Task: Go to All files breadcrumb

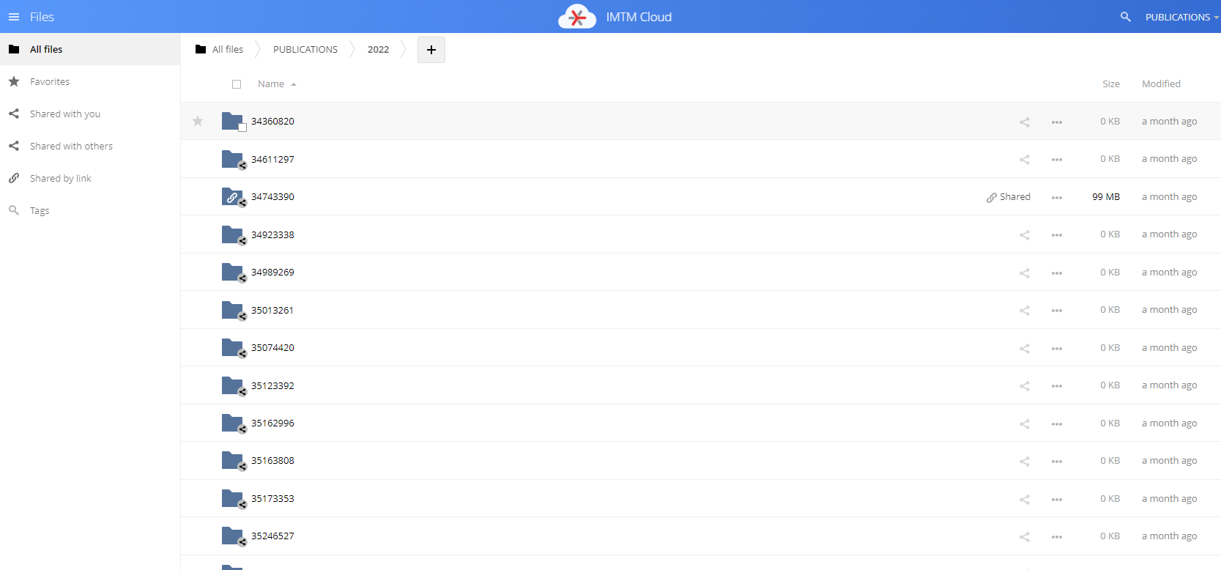Action: 220,49
